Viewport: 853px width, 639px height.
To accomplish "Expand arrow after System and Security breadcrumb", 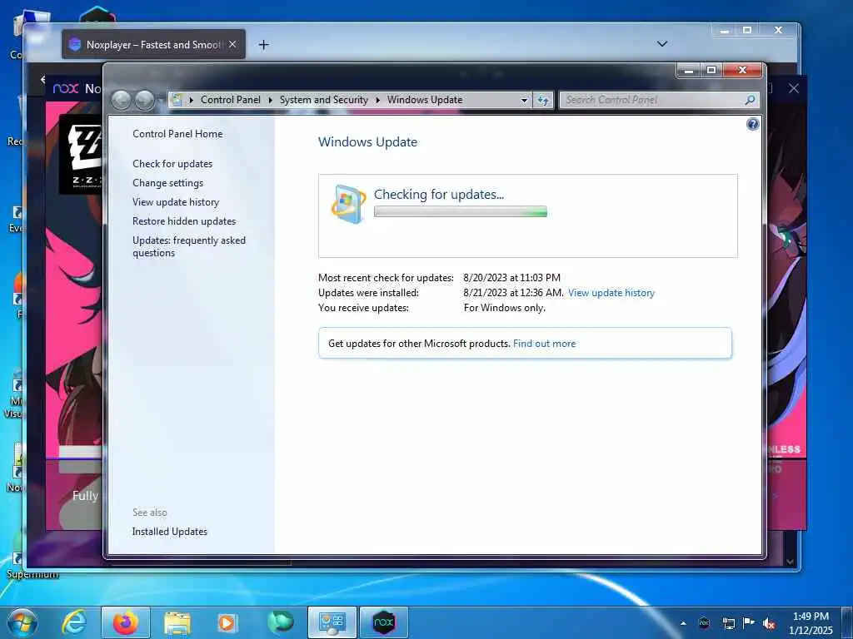I will (x=377, y=100).
